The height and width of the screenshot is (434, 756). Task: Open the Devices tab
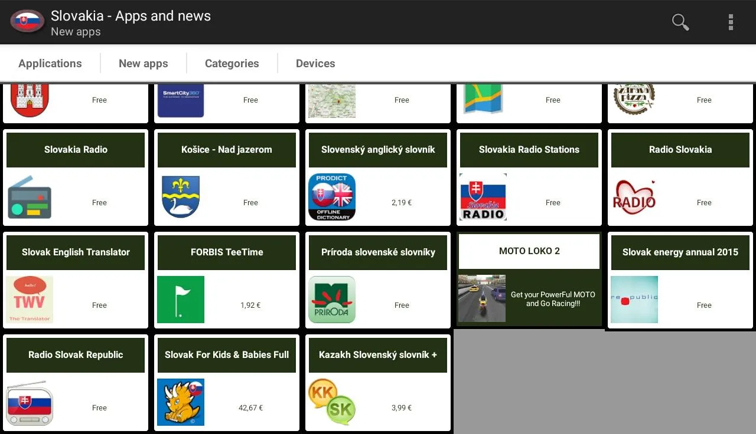315,64
